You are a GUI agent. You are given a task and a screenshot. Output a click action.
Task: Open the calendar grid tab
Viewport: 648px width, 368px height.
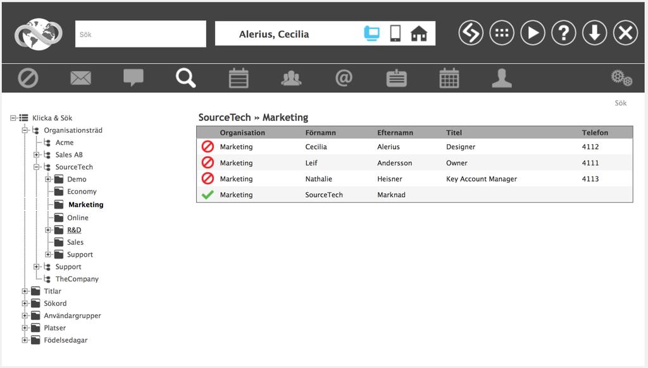tap(449, 78)
